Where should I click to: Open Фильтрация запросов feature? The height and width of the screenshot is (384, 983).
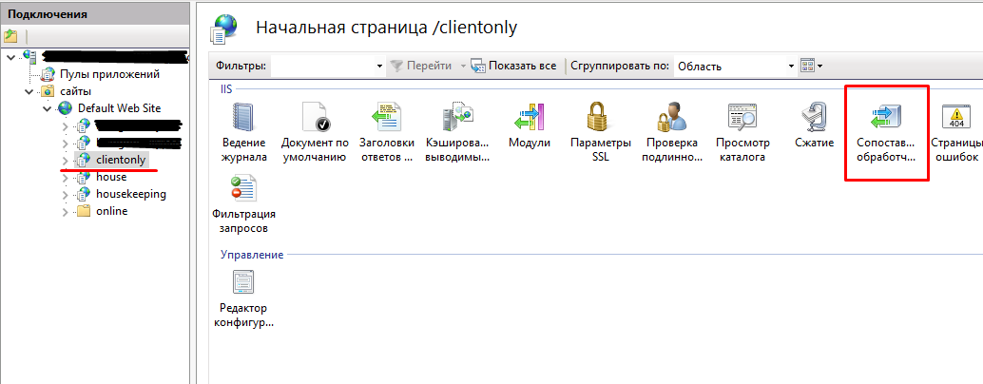click(244, 204)
